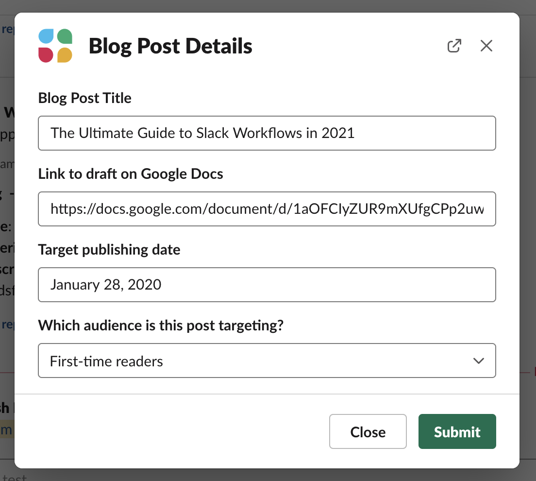The width and height of the screenshot is (536, 481).
Task: Click the Target publishing date field
Action: tap(267, 285)
